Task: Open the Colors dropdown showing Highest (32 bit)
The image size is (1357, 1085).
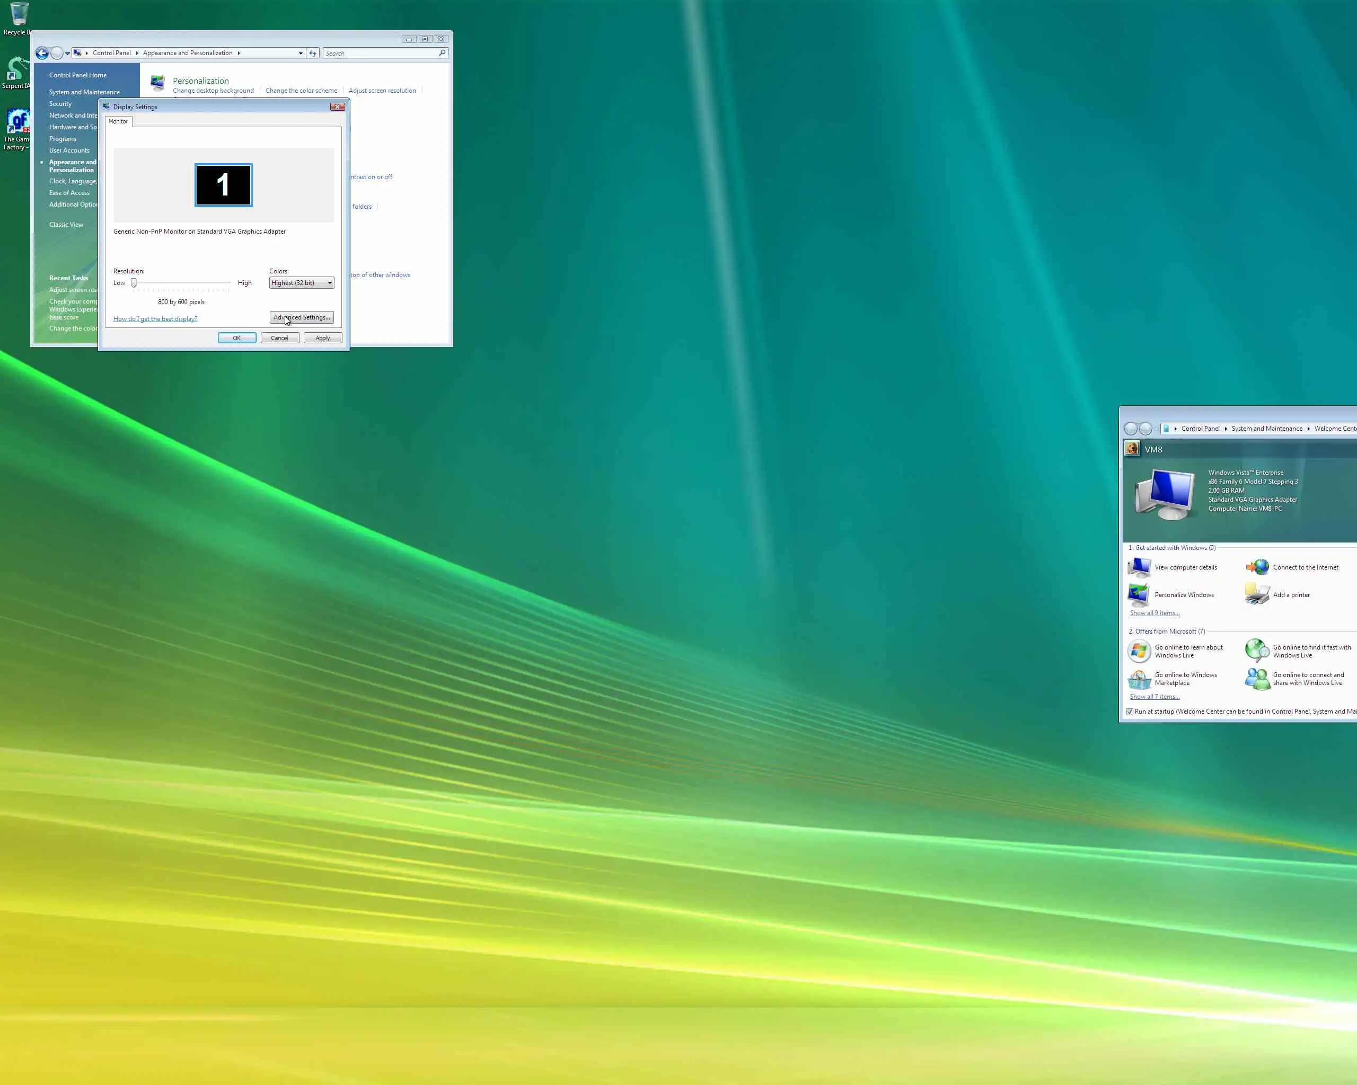Action: click(302, 283)
